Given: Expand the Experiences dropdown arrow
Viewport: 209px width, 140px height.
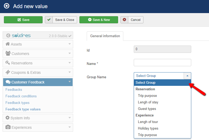Looking at the screenshot, I should tap(69, 127).
